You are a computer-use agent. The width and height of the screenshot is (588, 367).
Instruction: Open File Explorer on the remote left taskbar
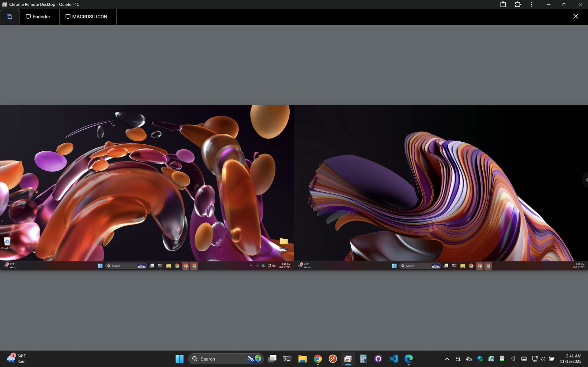[168, 266]
